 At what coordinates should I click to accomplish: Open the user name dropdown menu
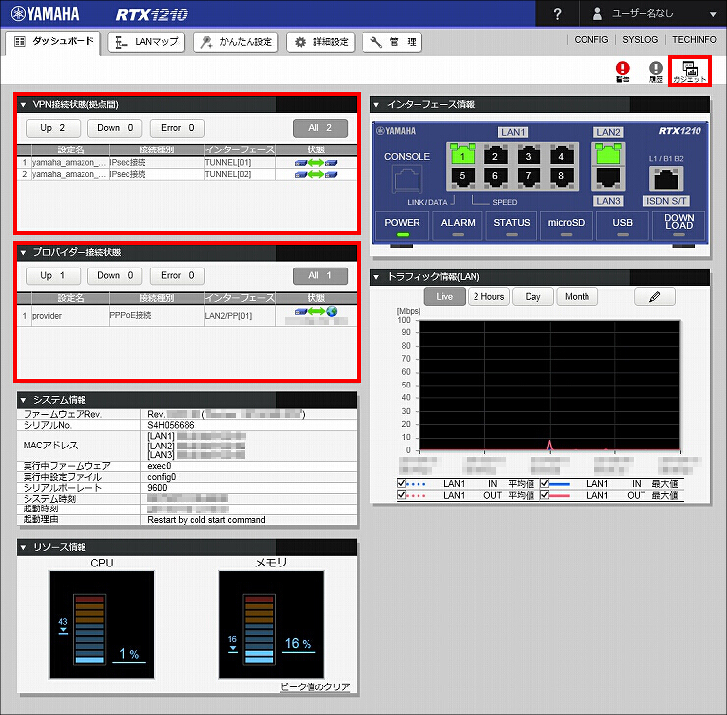coord(653,14)
